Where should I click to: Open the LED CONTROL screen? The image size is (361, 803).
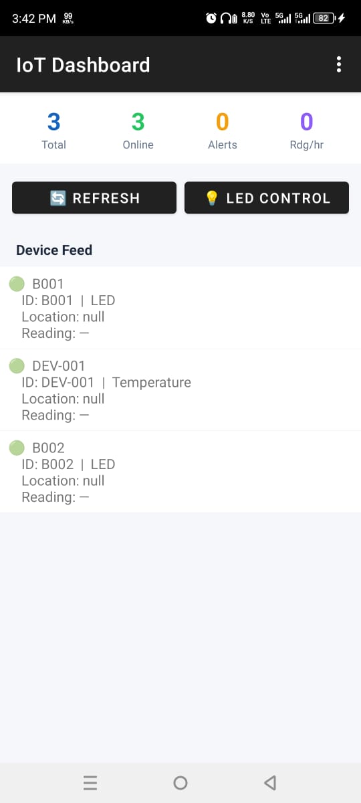[x=267, y=198]
